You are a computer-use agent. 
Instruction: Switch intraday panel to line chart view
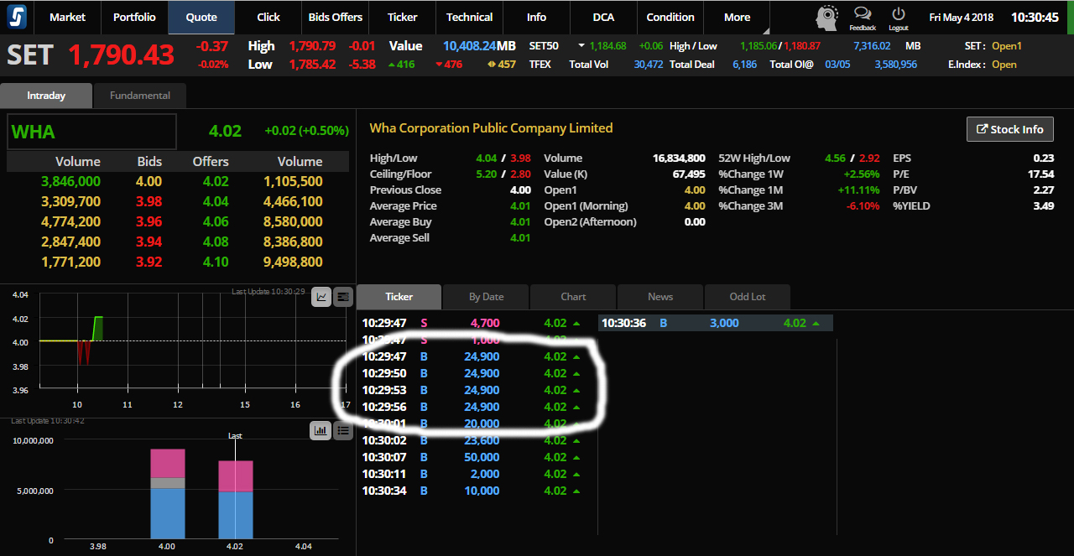tap(321, 296)
